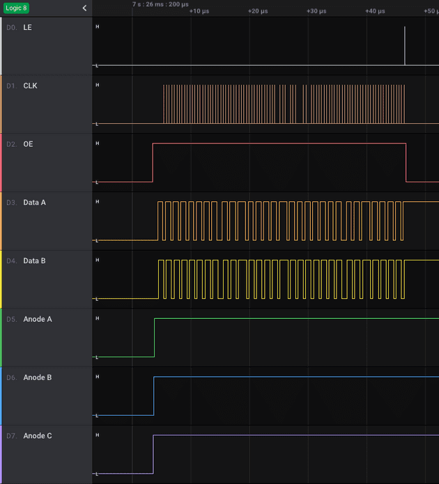The width and height of the screenshot is (439, 484).
Task: Click the single LE pulse spike
Action: point(405,46)
